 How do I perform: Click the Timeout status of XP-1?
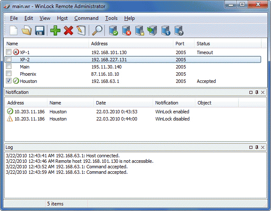click(x=205, y=52)
